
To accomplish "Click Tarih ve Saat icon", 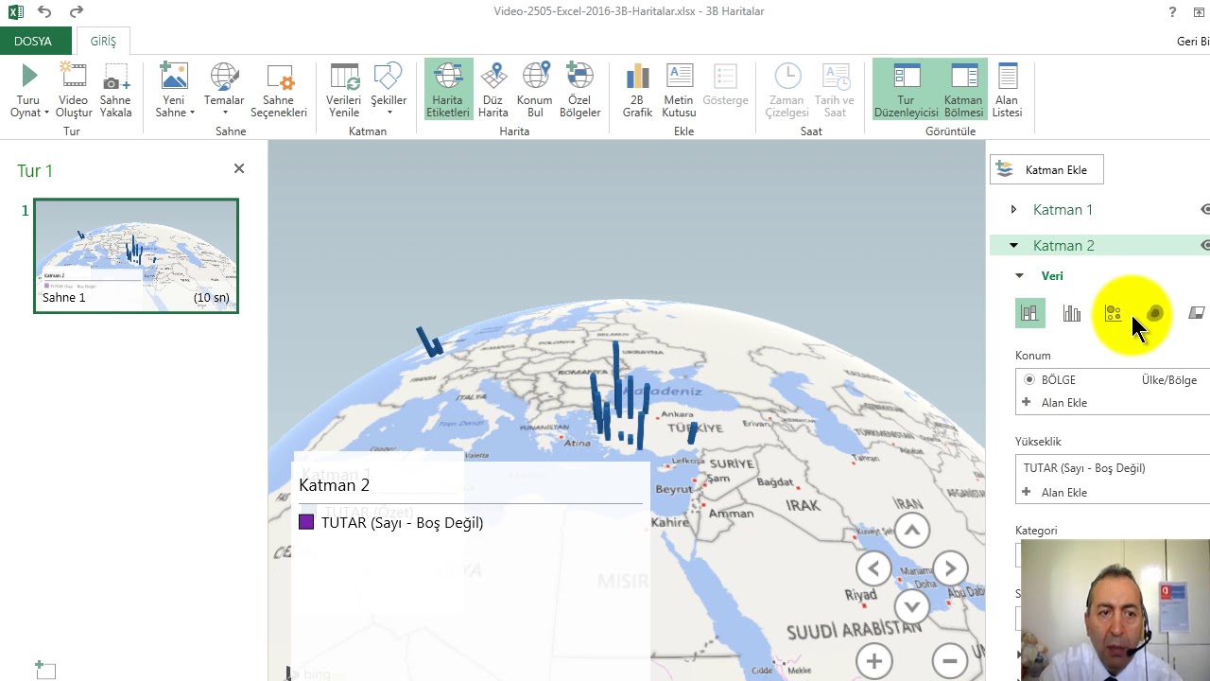I will coord(835,76).
